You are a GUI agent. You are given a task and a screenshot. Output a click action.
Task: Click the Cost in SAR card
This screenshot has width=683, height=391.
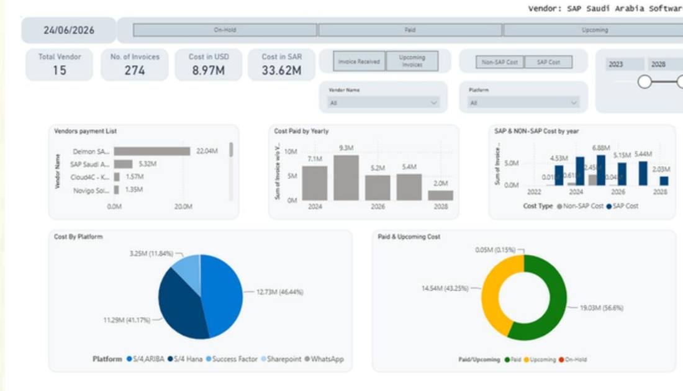tap(281, 65)
